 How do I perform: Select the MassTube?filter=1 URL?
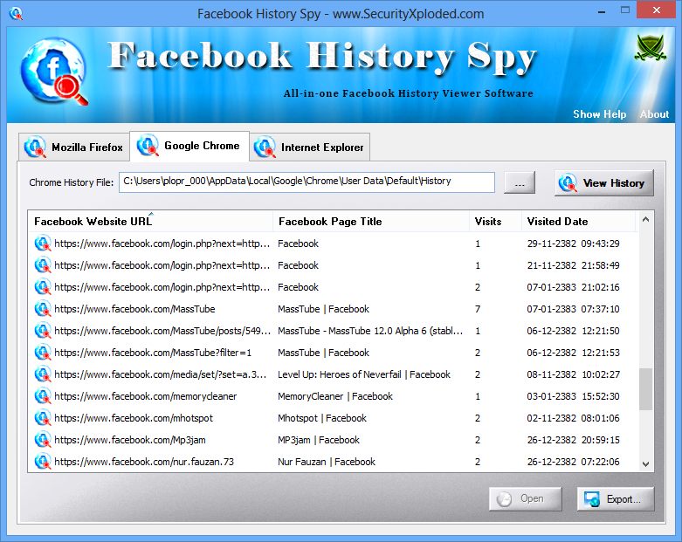(153, 353)
